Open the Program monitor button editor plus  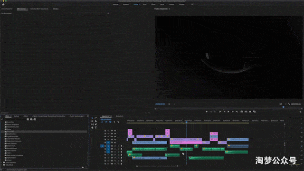pos(300,112)
